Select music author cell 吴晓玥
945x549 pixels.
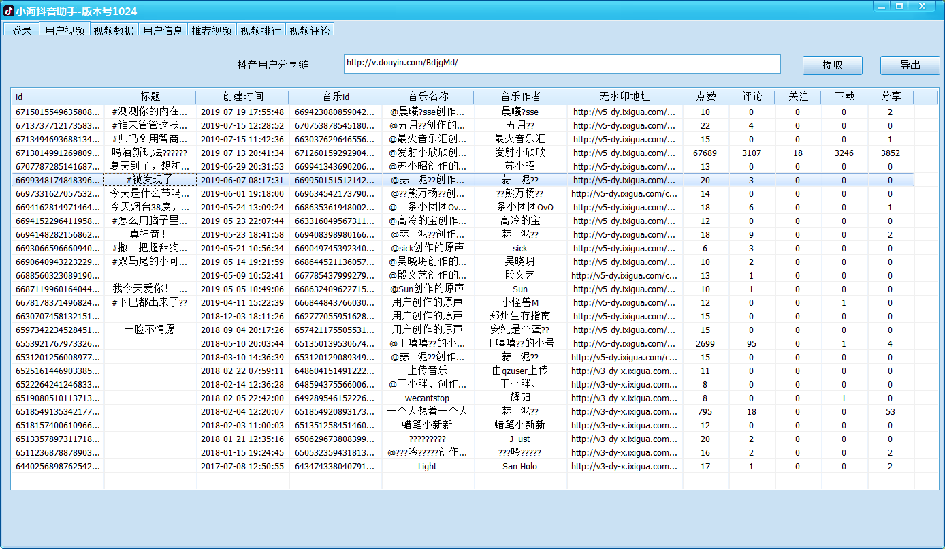click(521, 262)
